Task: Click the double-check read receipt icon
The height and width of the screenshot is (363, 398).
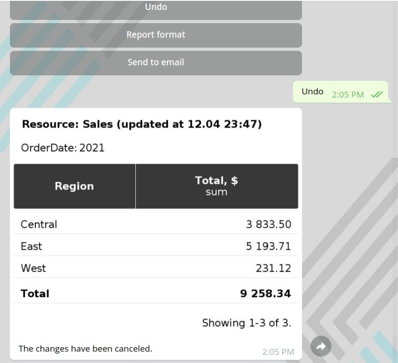Action: [x=377, y=94]
